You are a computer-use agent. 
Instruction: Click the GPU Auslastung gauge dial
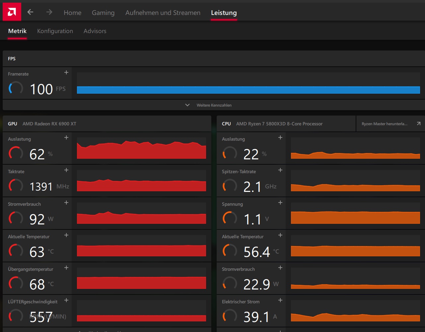click(x=16, y=153)
